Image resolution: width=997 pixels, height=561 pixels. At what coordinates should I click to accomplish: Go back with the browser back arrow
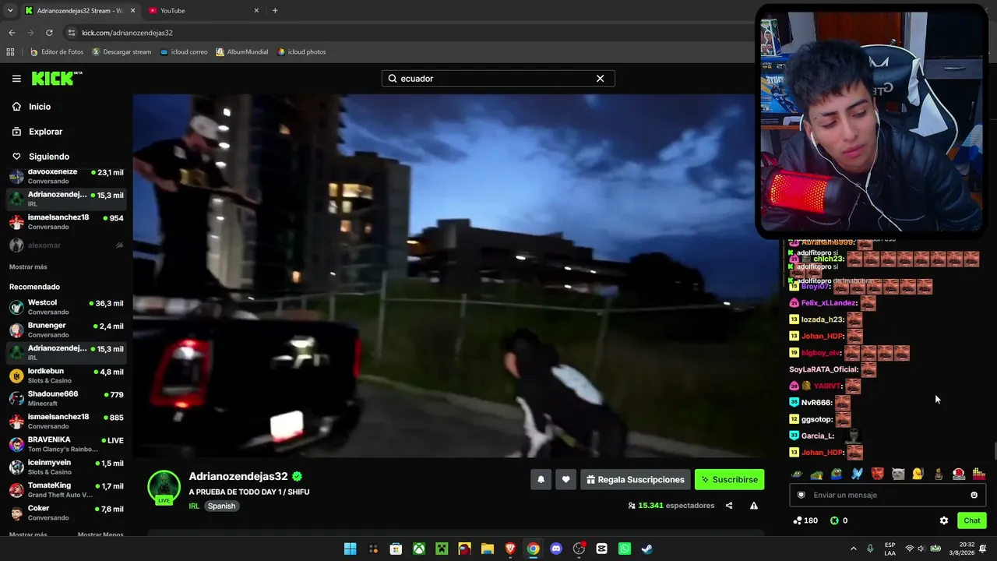click(12, 33)
